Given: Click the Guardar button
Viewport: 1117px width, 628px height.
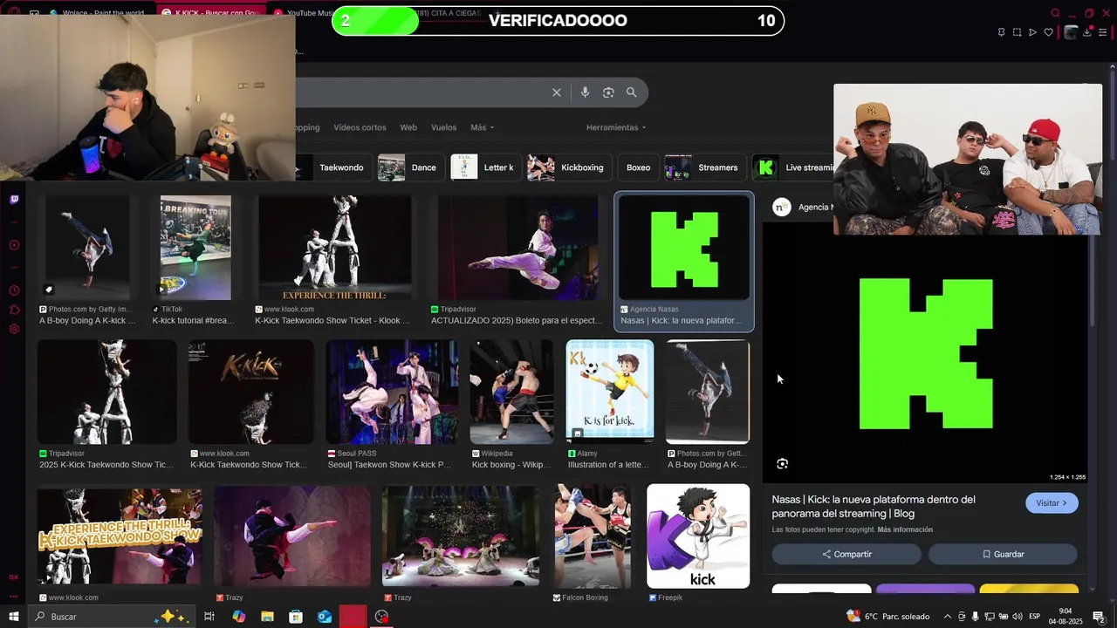Looking at the screenshot, I should click(1003, 554).
